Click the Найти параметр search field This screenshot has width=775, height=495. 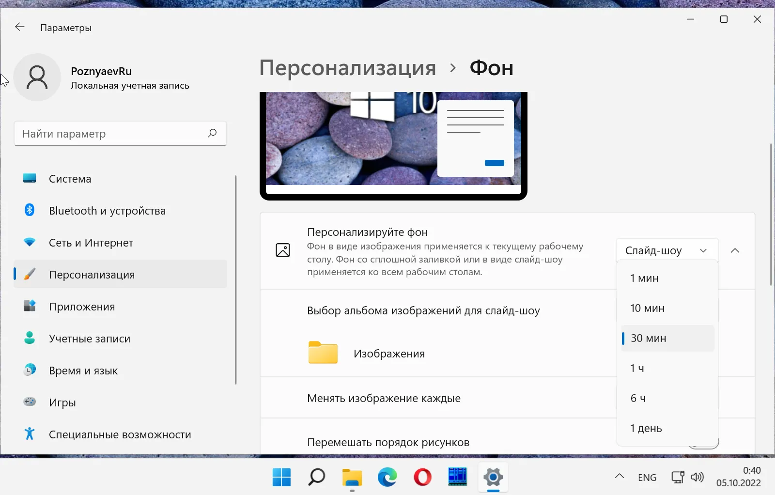pos(111,134)
